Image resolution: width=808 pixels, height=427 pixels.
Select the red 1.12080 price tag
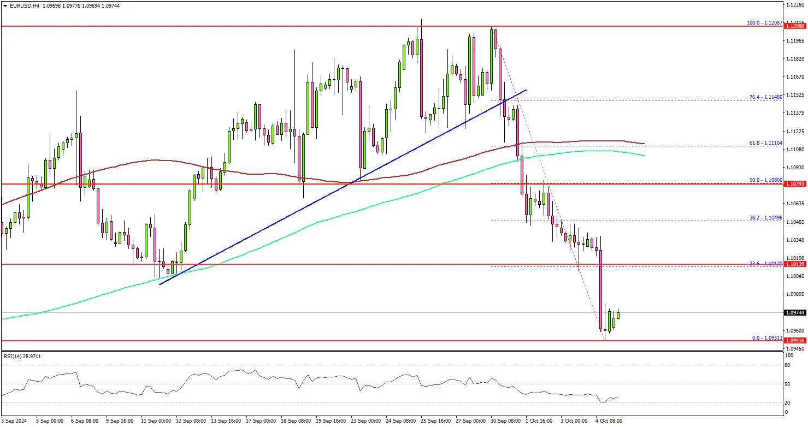pyautogui.click(x=795, y=26)
